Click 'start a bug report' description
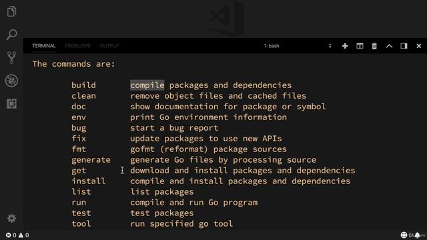This screenshot has height=240, width=427. [174, 128]
